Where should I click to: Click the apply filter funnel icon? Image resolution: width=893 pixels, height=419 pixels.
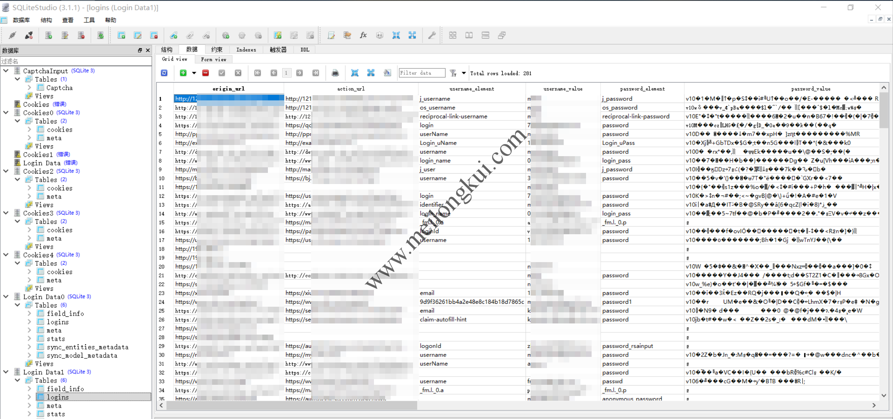453,73
